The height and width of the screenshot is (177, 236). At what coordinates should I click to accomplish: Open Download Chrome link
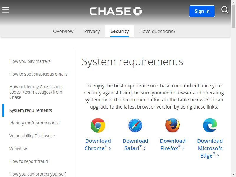point(98,145)
